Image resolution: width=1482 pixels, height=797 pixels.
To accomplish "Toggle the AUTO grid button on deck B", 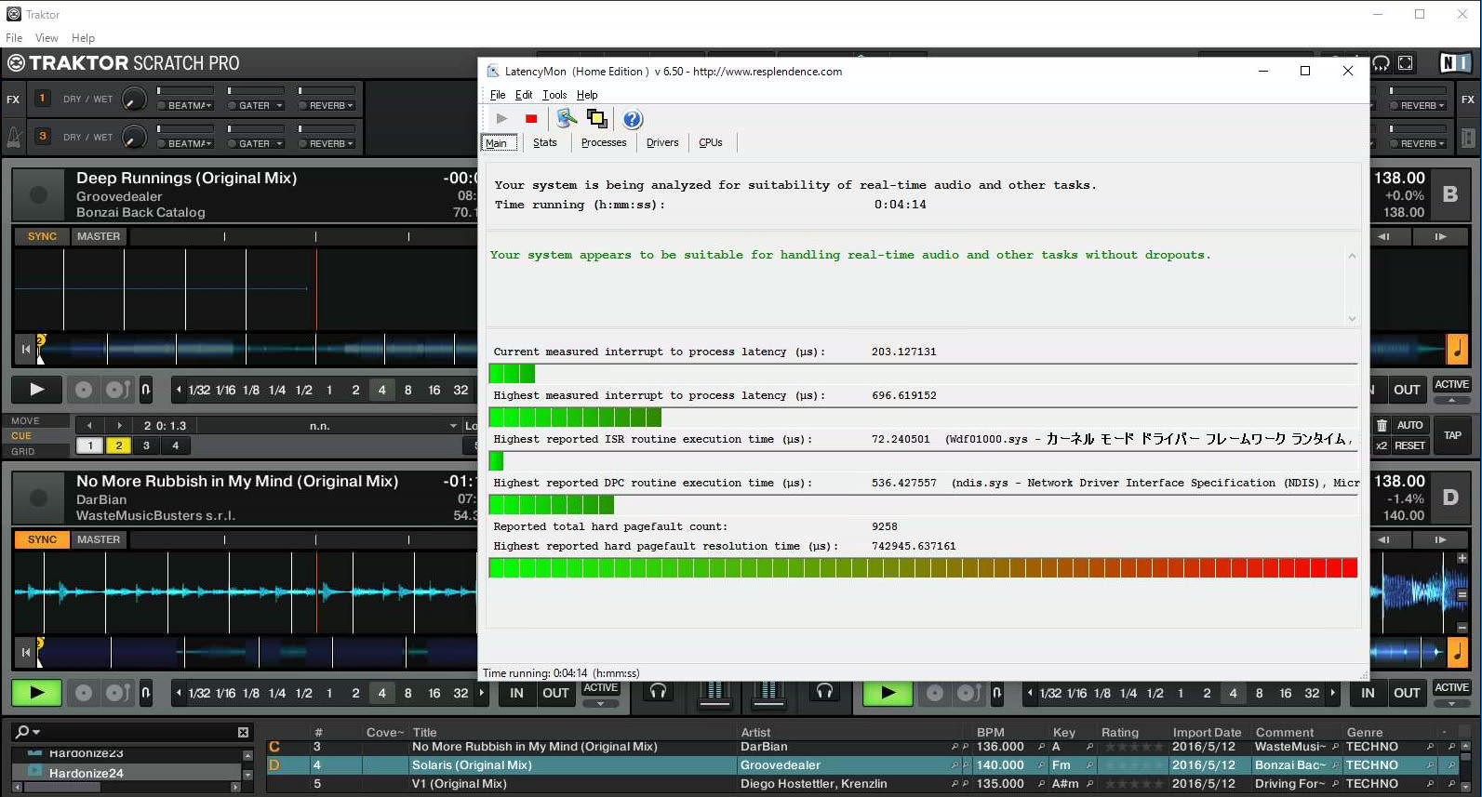I will [1409, 426].
